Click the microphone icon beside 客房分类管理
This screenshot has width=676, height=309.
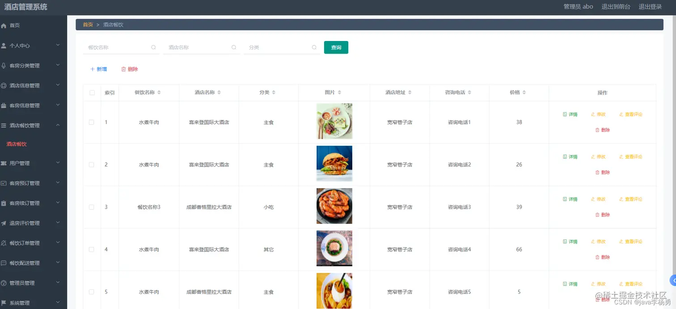point(4,66)
